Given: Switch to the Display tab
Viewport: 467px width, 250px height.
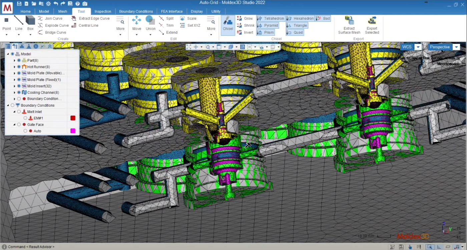Looking at the screenshot, I should [197, 11].
